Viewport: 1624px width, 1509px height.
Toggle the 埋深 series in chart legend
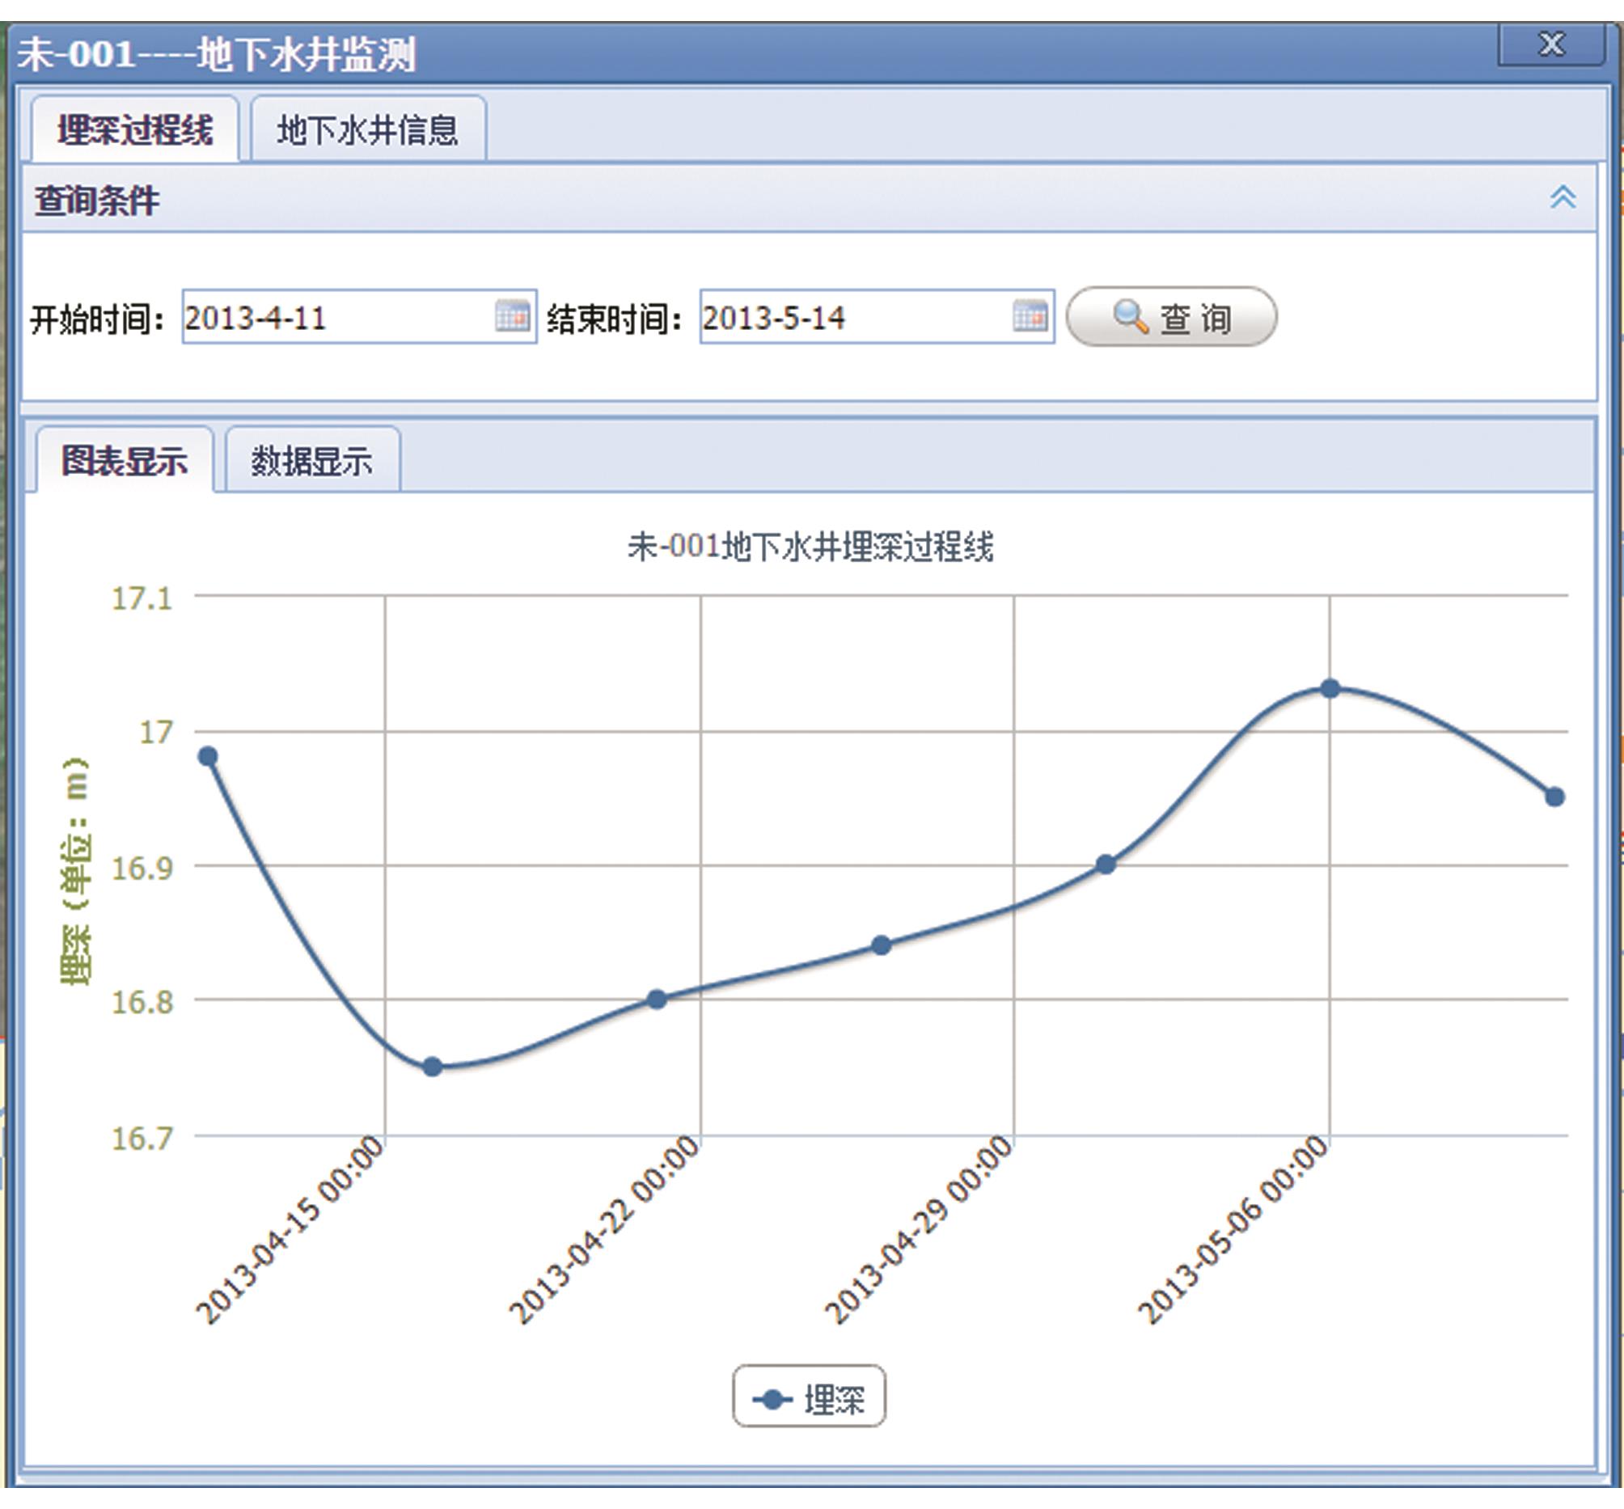(x=809, y=1400)
